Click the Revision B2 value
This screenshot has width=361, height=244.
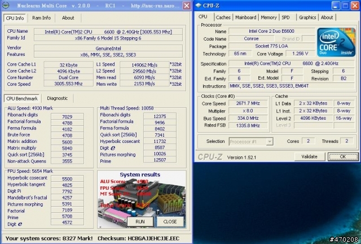(344, 79)
